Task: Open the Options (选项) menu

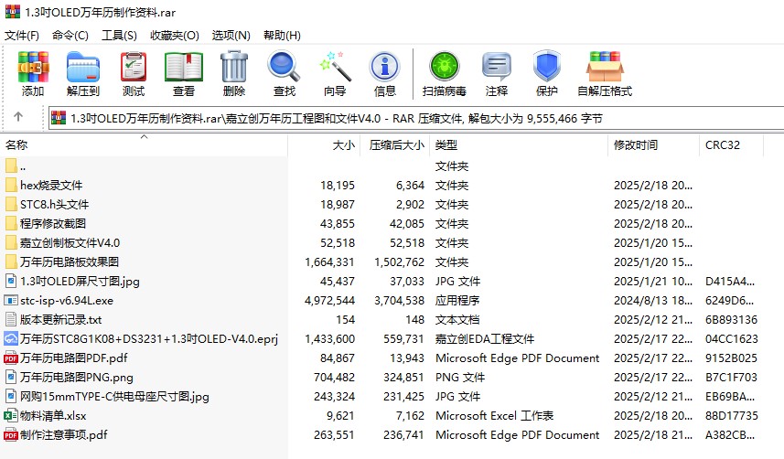Action: (231, 36)
